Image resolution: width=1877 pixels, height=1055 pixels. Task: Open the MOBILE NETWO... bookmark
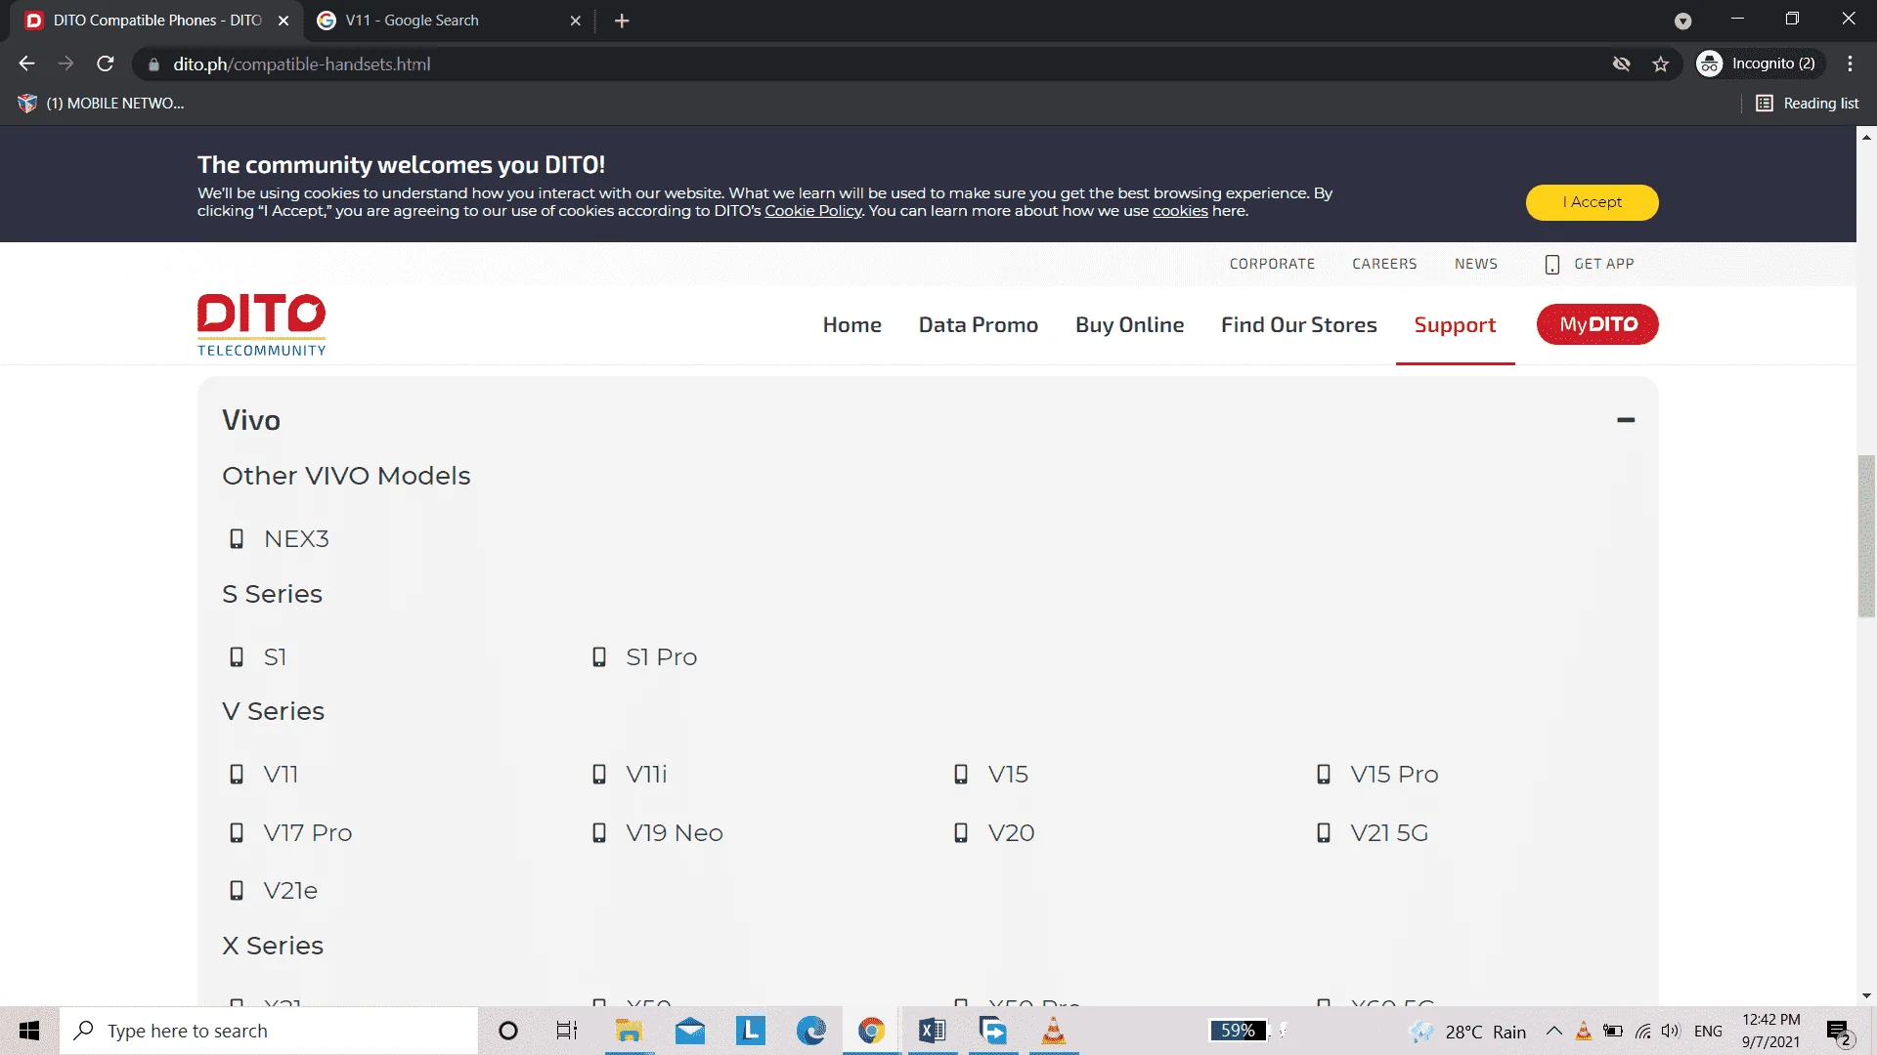(102, 103)
